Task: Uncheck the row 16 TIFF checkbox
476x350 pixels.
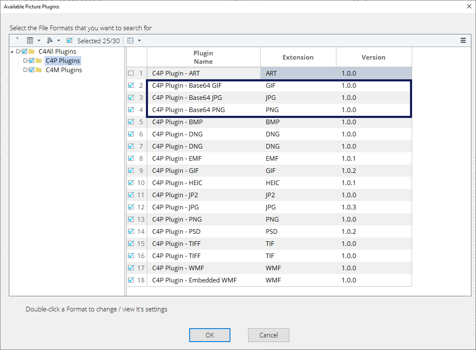Action: (x=131, y=256)
